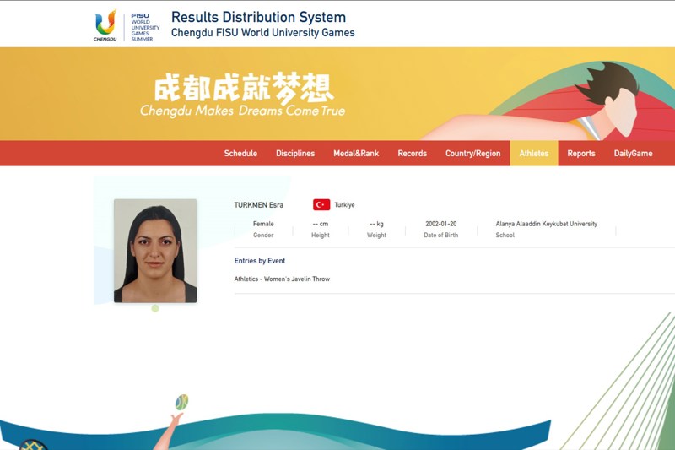Image resolution: width=675 pixels, height=450 pixels.
Task: Click the green dot below the athlete photo
Action: pyautogui.click(x=155, y=308)
